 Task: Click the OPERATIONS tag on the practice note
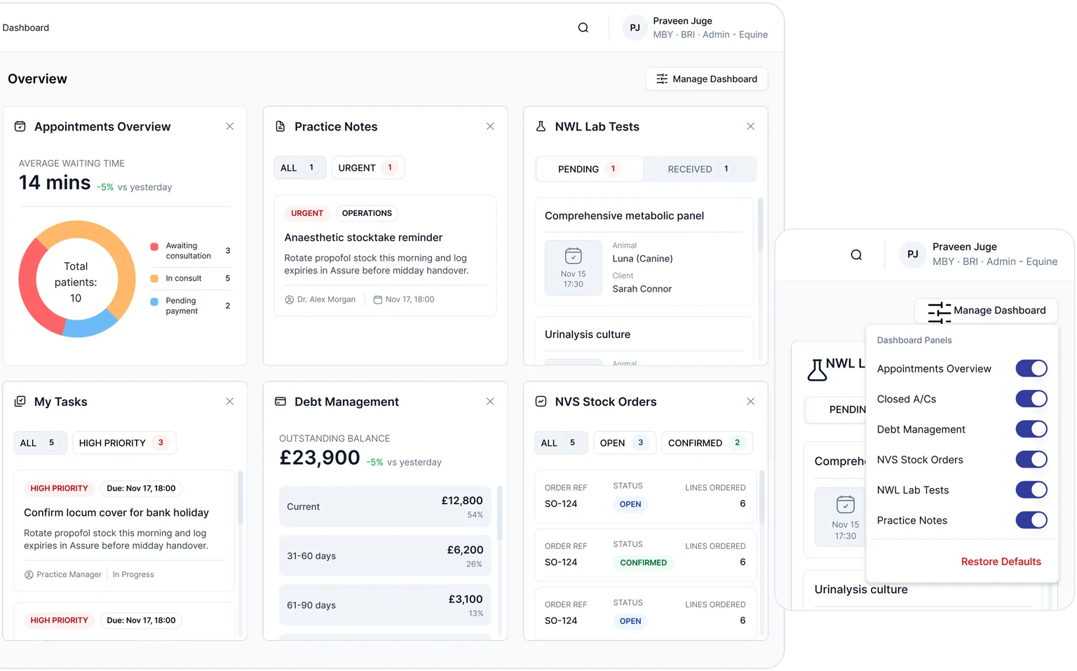[x=367, y=213]
